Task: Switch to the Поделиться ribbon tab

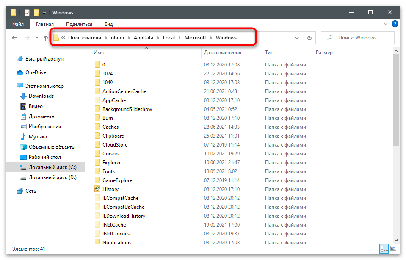Action: (79, 24)
